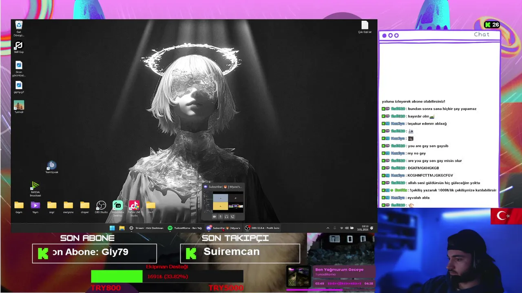Switch to the OBS 32.0.4 taskbar window
The width and height of the screenshot is (522, 293).
[262, 228]
